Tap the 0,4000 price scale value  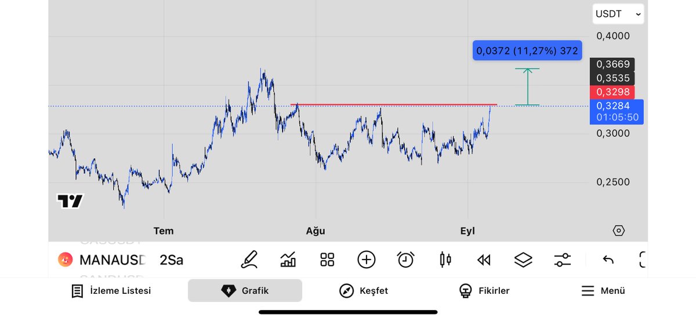pos(613,36)
